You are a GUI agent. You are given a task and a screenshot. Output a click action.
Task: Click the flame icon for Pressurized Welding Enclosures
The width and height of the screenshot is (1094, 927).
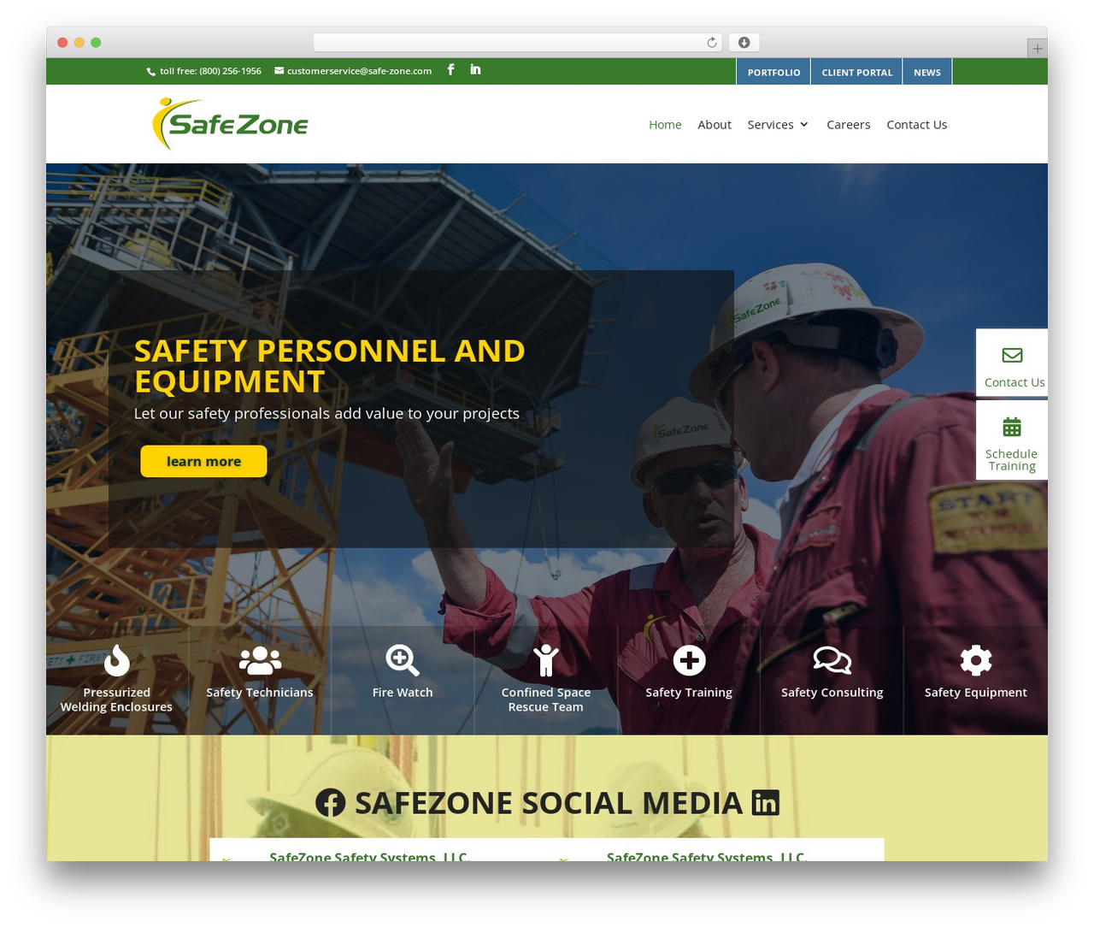[x=117, y=660]
